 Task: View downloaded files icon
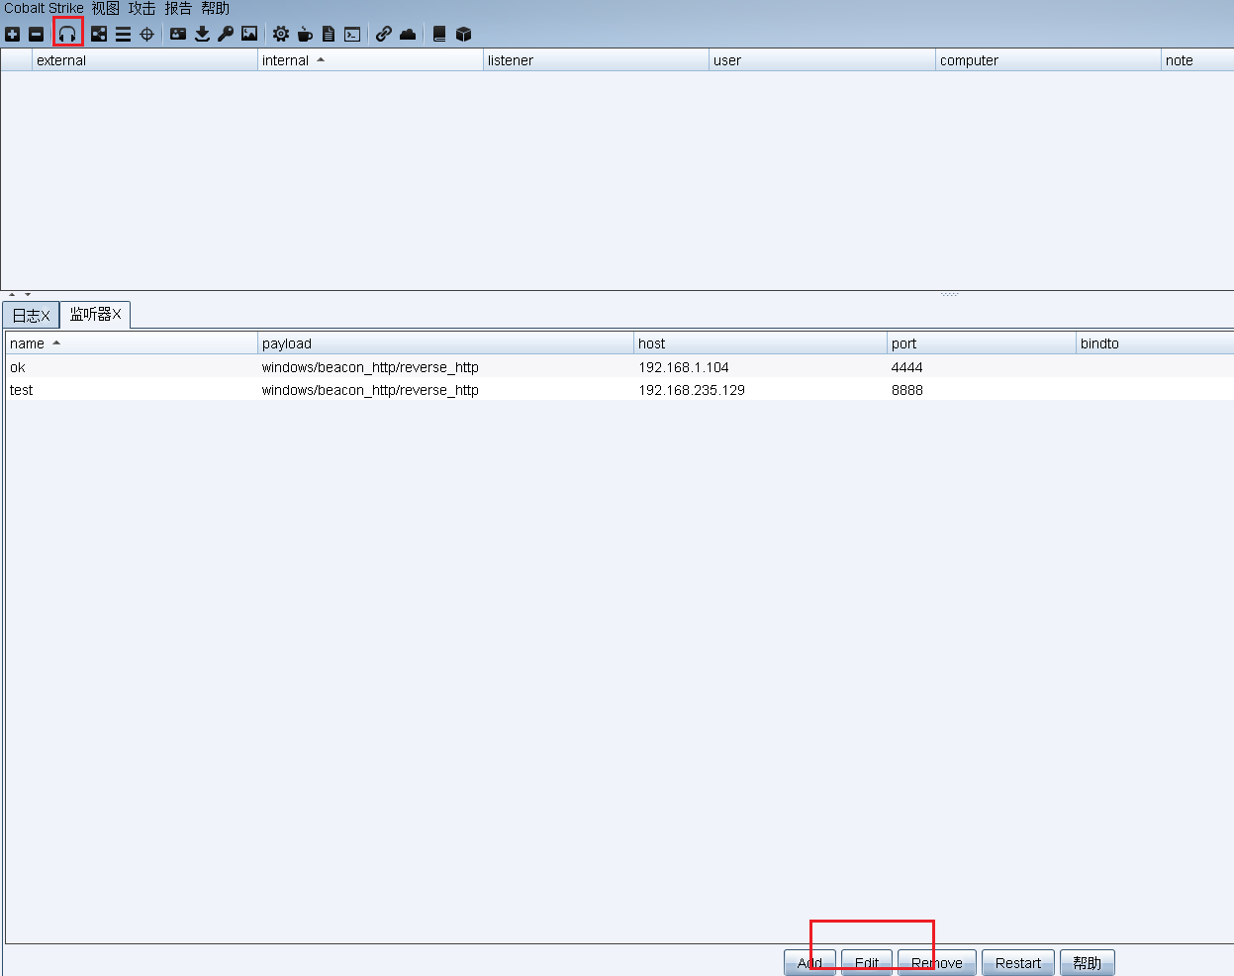[202, 34]
